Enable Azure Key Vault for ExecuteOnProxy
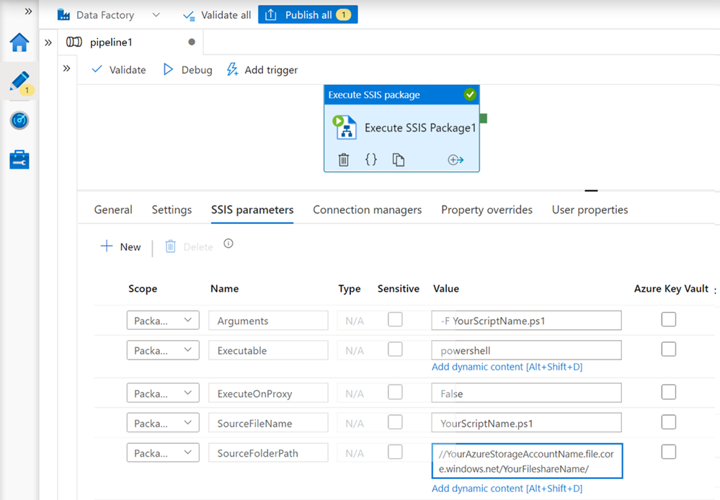720x500 pixels. 669,392
